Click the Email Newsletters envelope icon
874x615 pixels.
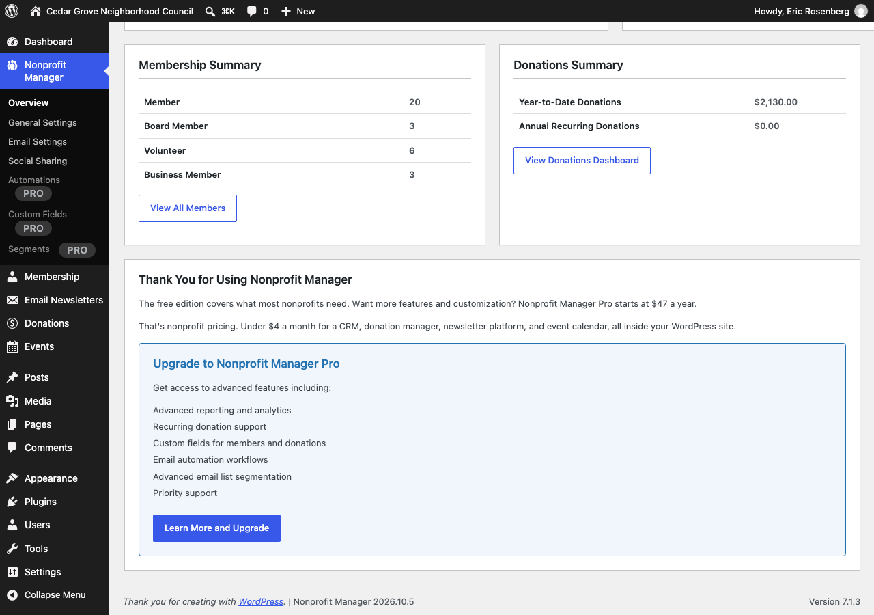(12, 300)
